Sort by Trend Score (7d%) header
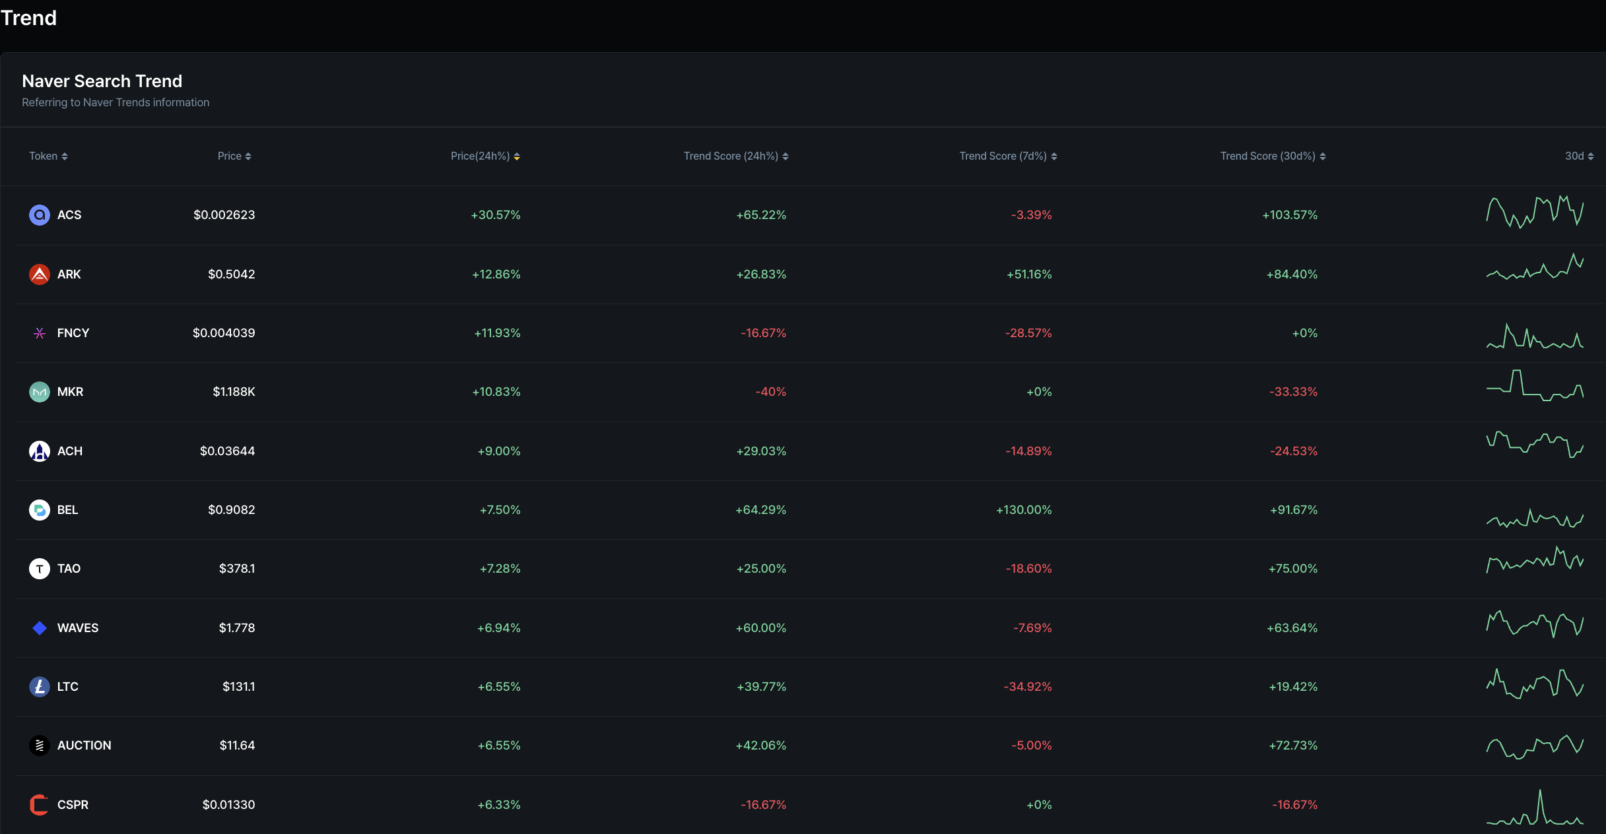1606x834 pixels. coord(1008,156)
